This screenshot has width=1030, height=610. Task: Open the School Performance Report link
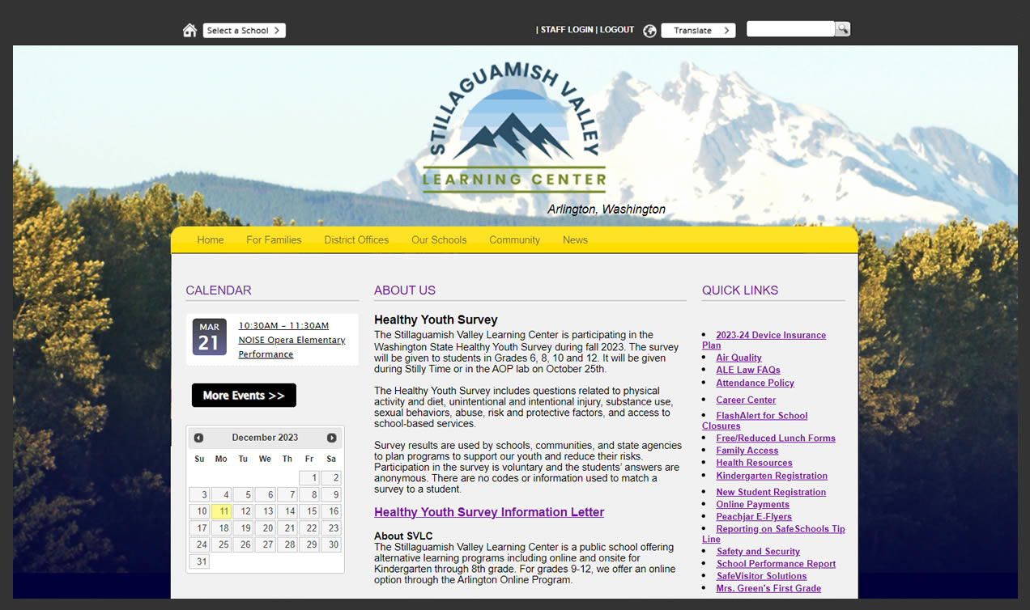776,564
